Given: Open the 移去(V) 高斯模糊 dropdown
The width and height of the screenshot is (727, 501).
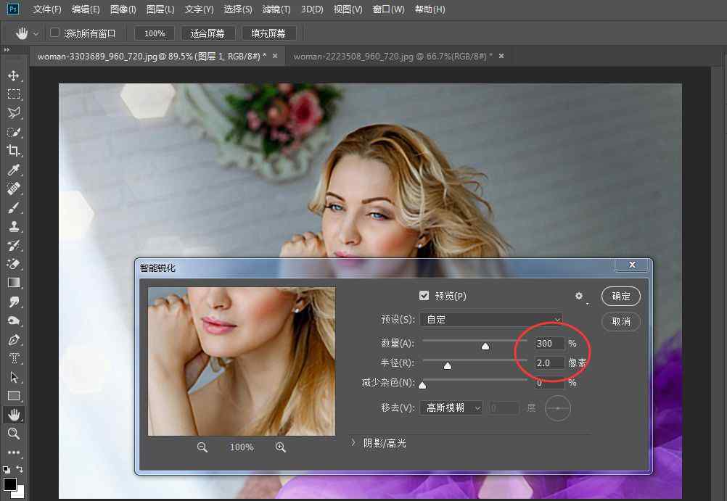Looking at the screenshot, I should (x=451, y=408).
